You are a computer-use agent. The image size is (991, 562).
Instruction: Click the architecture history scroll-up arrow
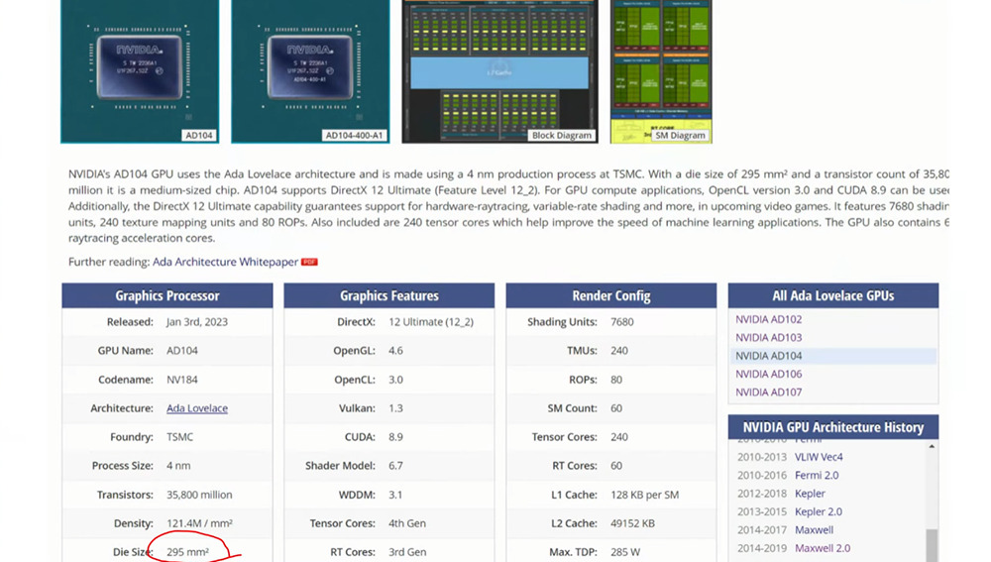[932, 446]
